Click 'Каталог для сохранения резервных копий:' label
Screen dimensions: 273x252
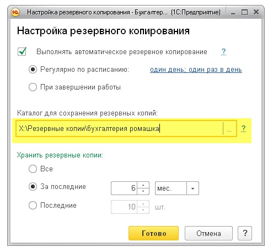click(x=87, y=113)
